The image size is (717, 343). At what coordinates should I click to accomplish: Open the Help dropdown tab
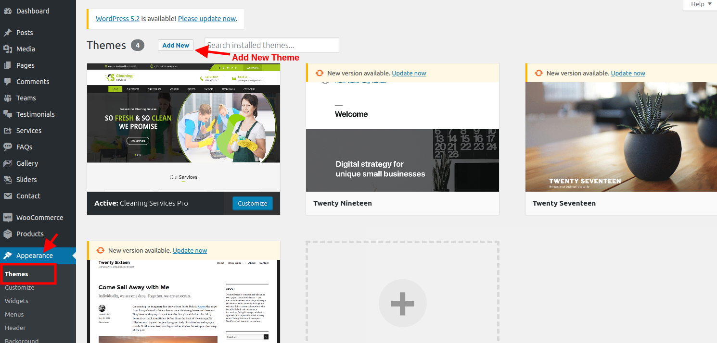click(700, 4)
